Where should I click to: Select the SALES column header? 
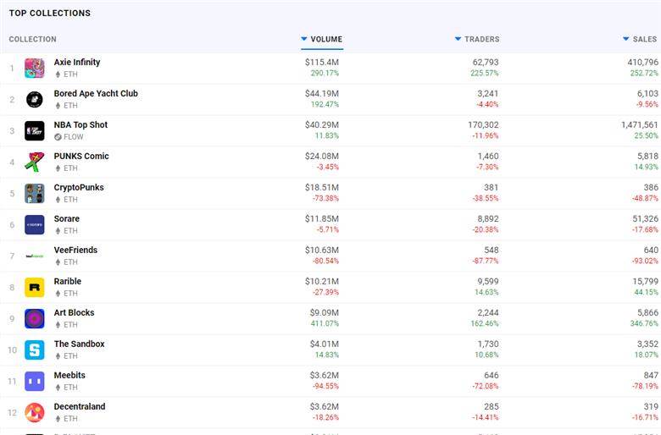(x=645, y=39)
